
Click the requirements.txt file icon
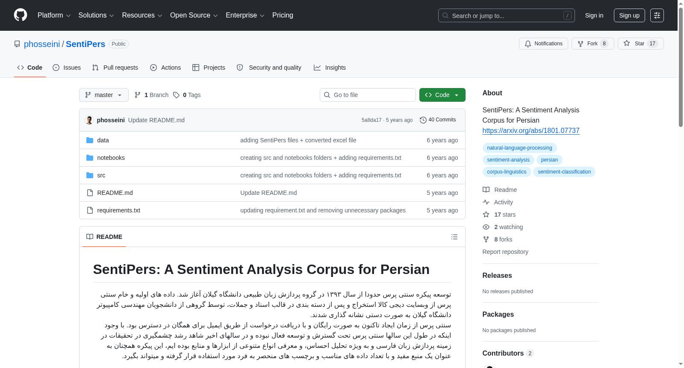[x=90, y=210]
